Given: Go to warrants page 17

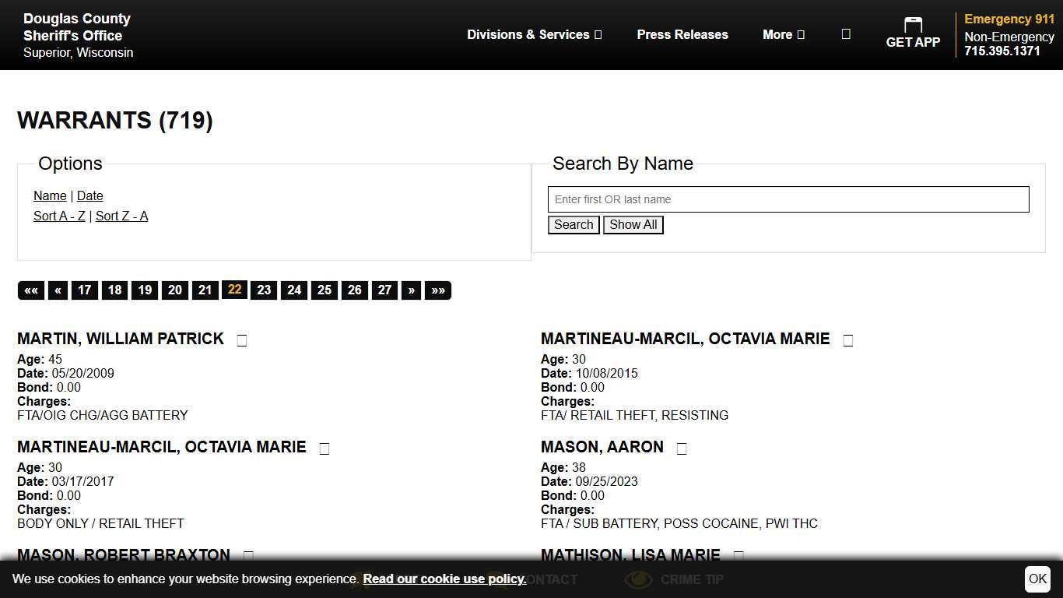Looking at the screenshot, I should point(85,290).
